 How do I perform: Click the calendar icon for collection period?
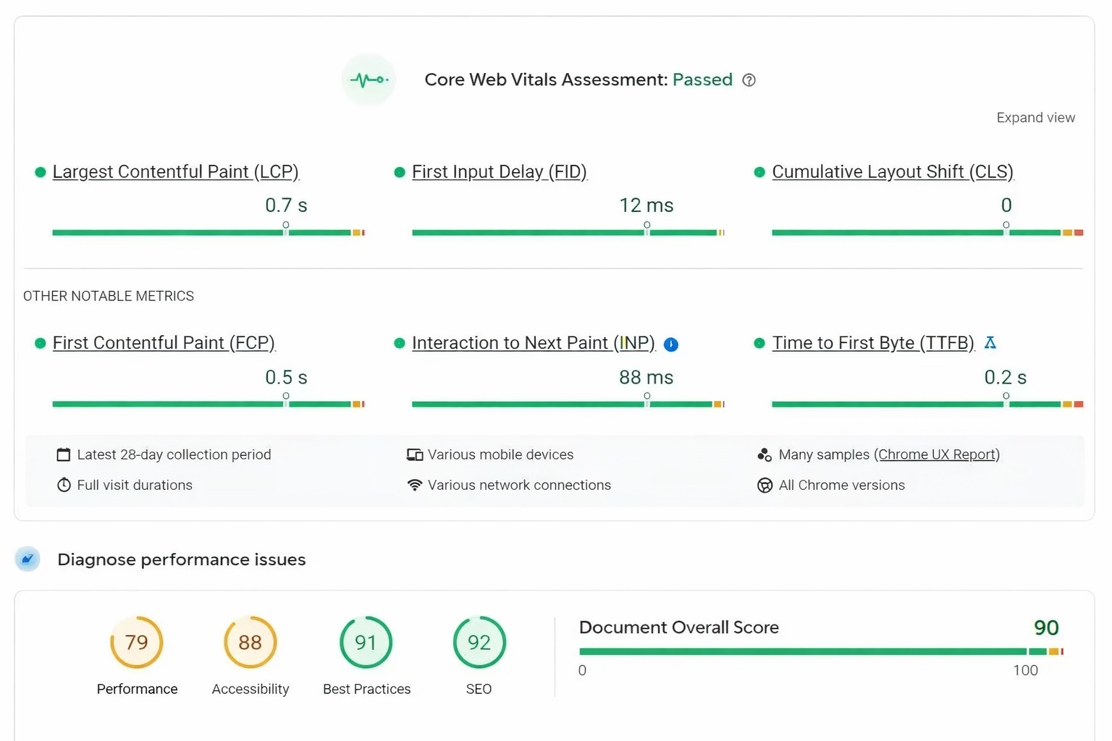click(x=63, y=454)
